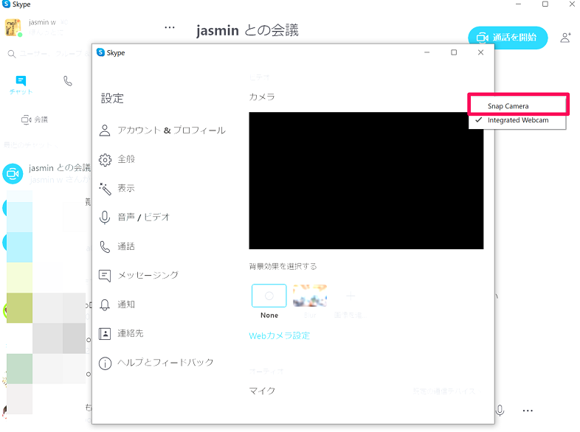
Task: Add participant with person-plus icon
Action: point(565,38)
